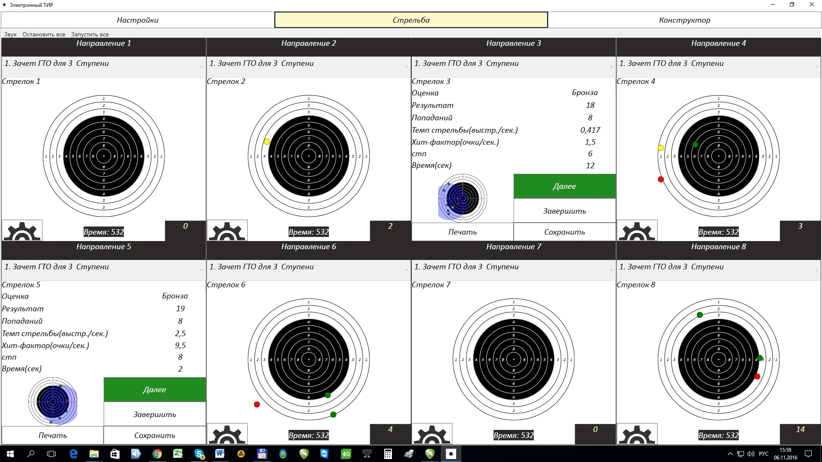Screen dimensions: 822x462
Task: Click the Остановить все menu item
Action: tap(44, 34)
